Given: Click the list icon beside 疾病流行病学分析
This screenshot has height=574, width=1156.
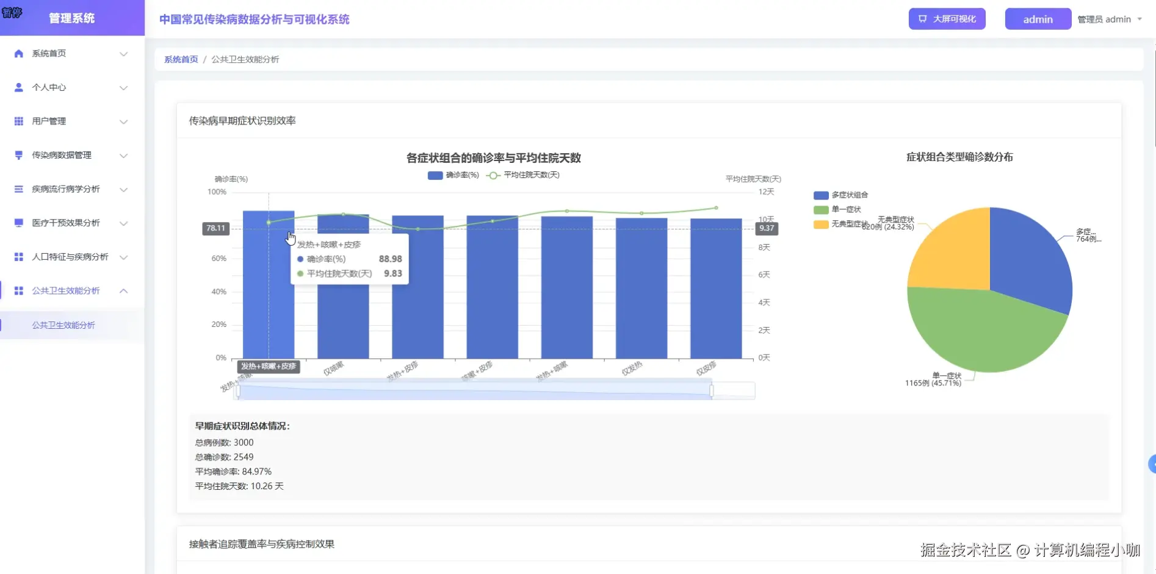Looking at the screenshot, I should 19,189.
